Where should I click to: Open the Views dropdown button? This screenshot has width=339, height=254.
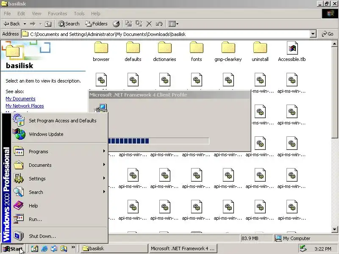[x=173, y=24]
